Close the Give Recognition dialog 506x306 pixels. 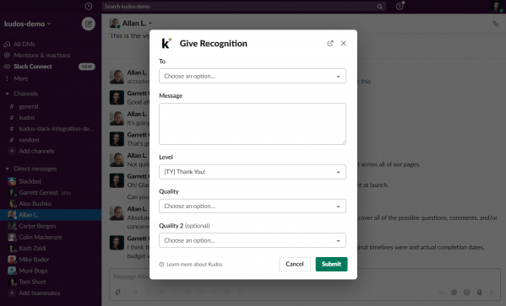(x=343, y=43)
